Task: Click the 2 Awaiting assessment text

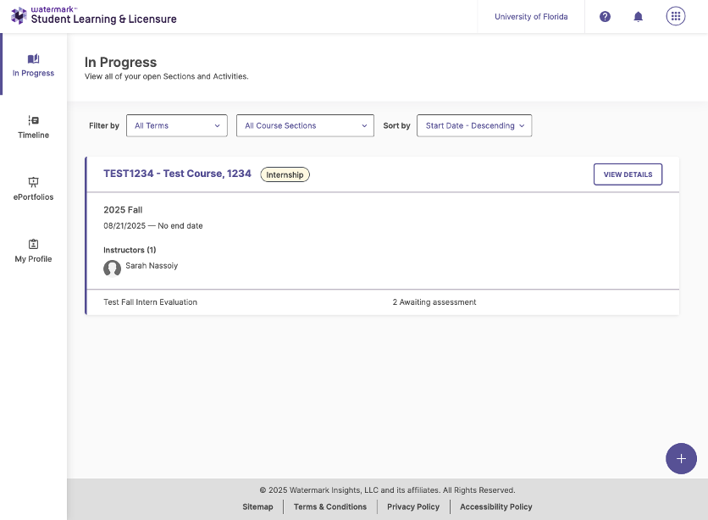Action: (x=434, y=302)
